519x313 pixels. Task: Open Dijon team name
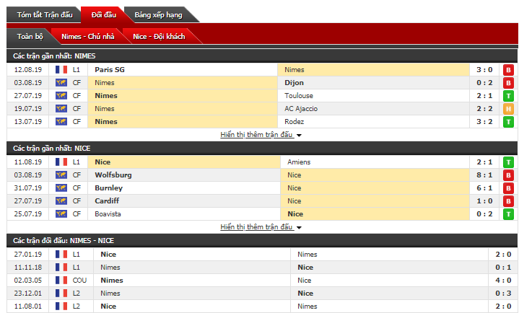pos(294,83)
